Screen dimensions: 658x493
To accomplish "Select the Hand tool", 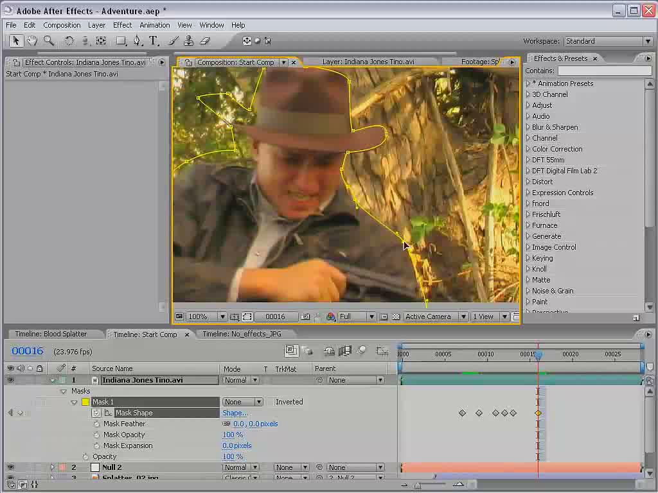I will (x=32, y=40).
